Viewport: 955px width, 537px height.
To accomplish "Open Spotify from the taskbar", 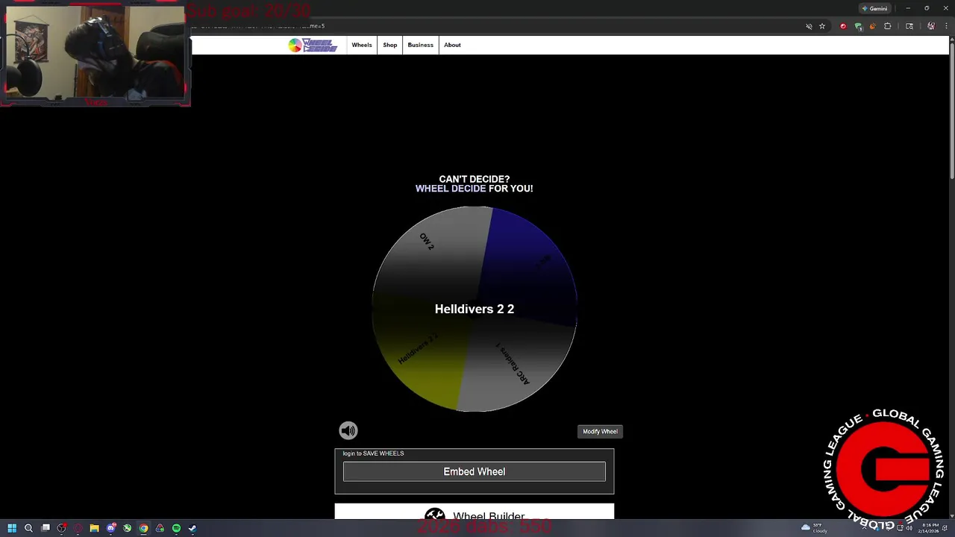I will (x=176, y=528).
